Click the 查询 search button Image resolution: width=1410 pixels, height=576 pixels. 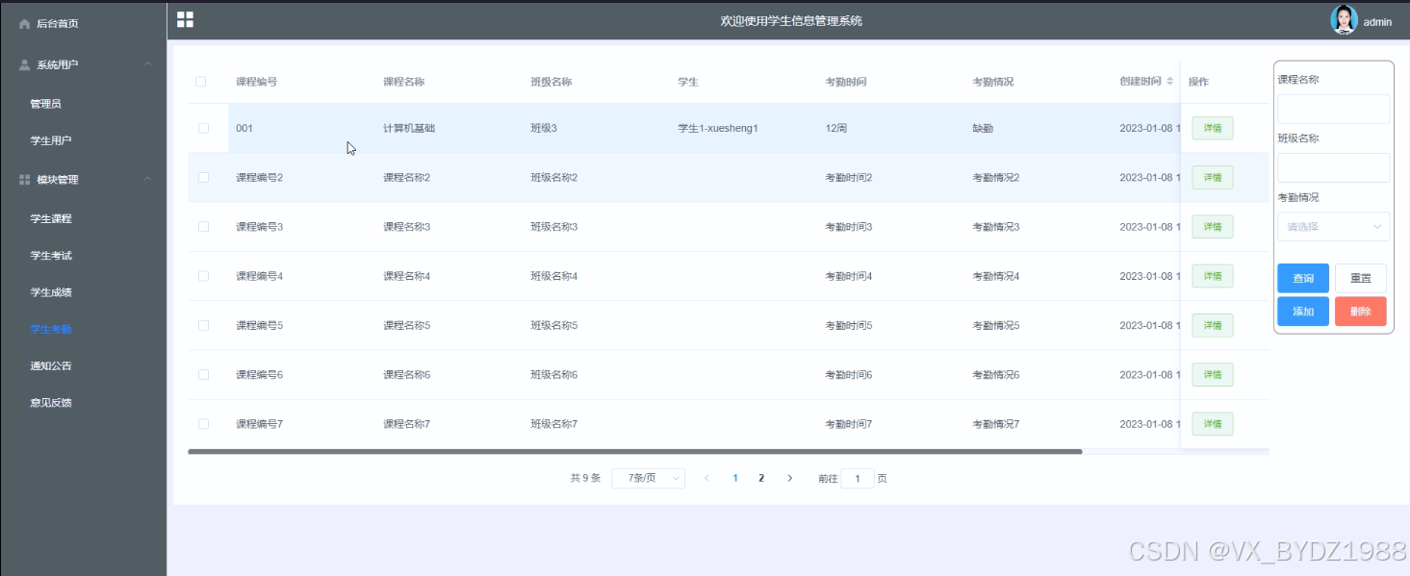[1303, 278]
